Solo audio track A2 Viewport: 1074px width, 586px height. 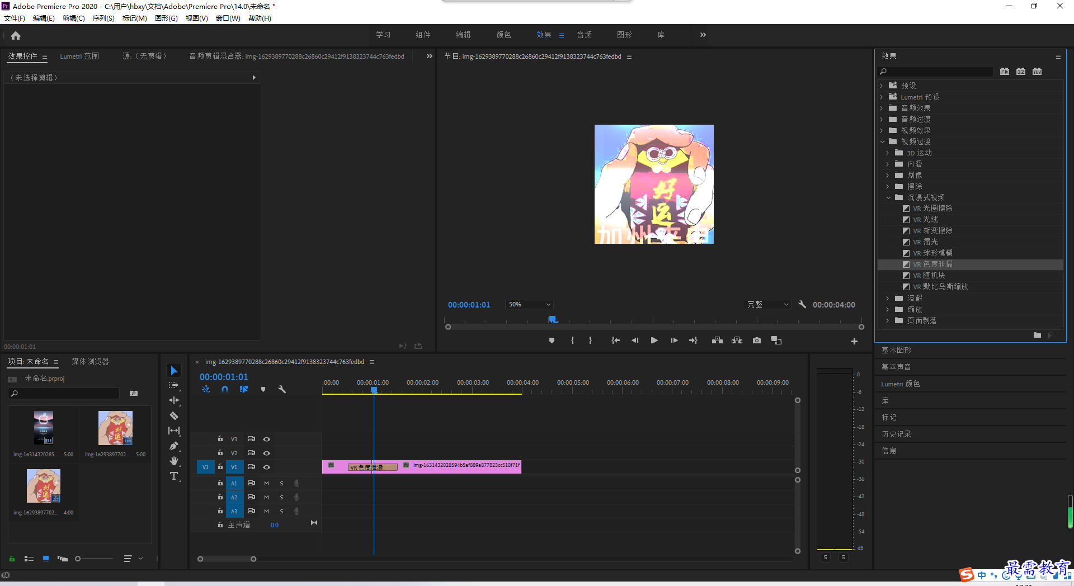[281, 497]
